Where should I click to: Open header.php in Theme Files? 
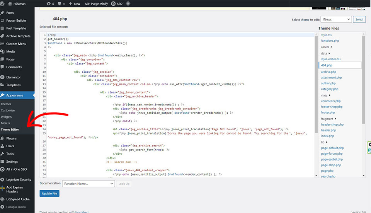click(328, 130)
